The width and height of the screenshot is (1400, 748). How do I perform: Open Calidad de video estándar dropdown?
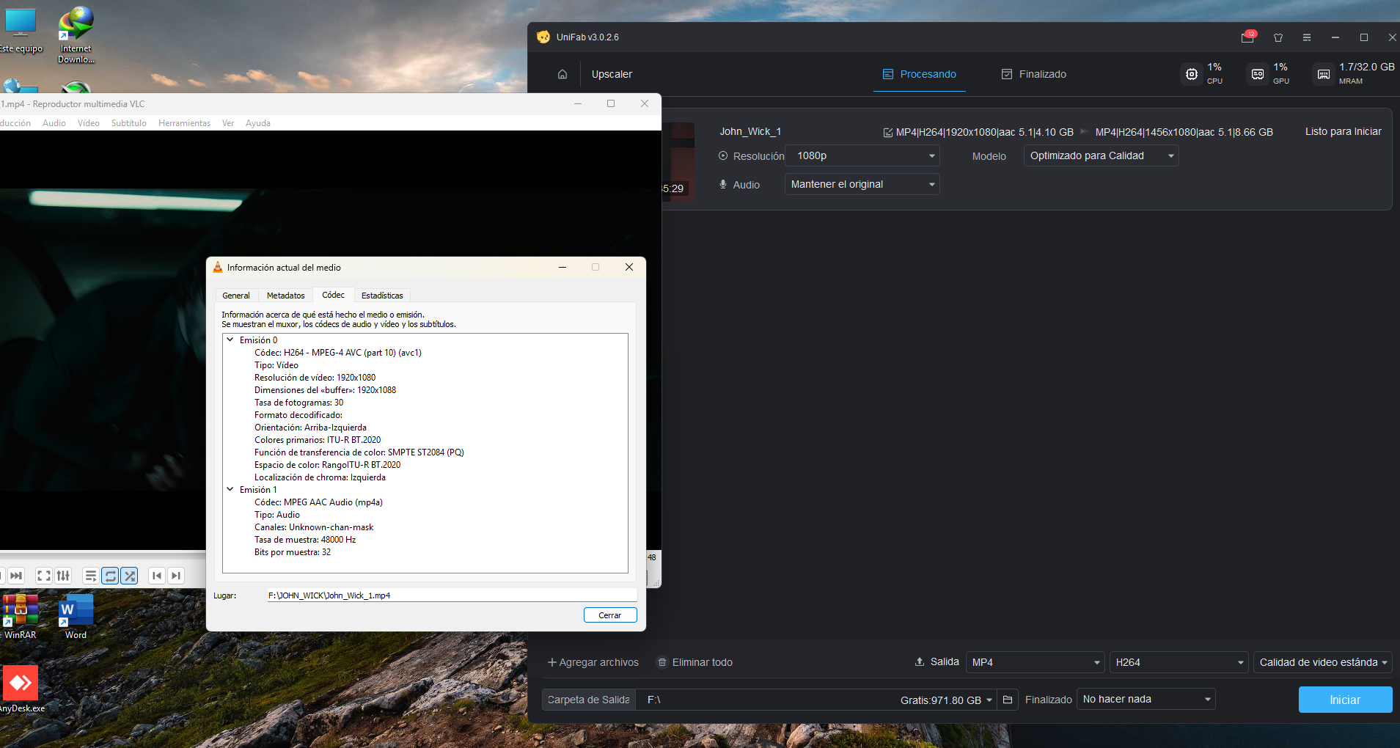(x=1323, y=662)
